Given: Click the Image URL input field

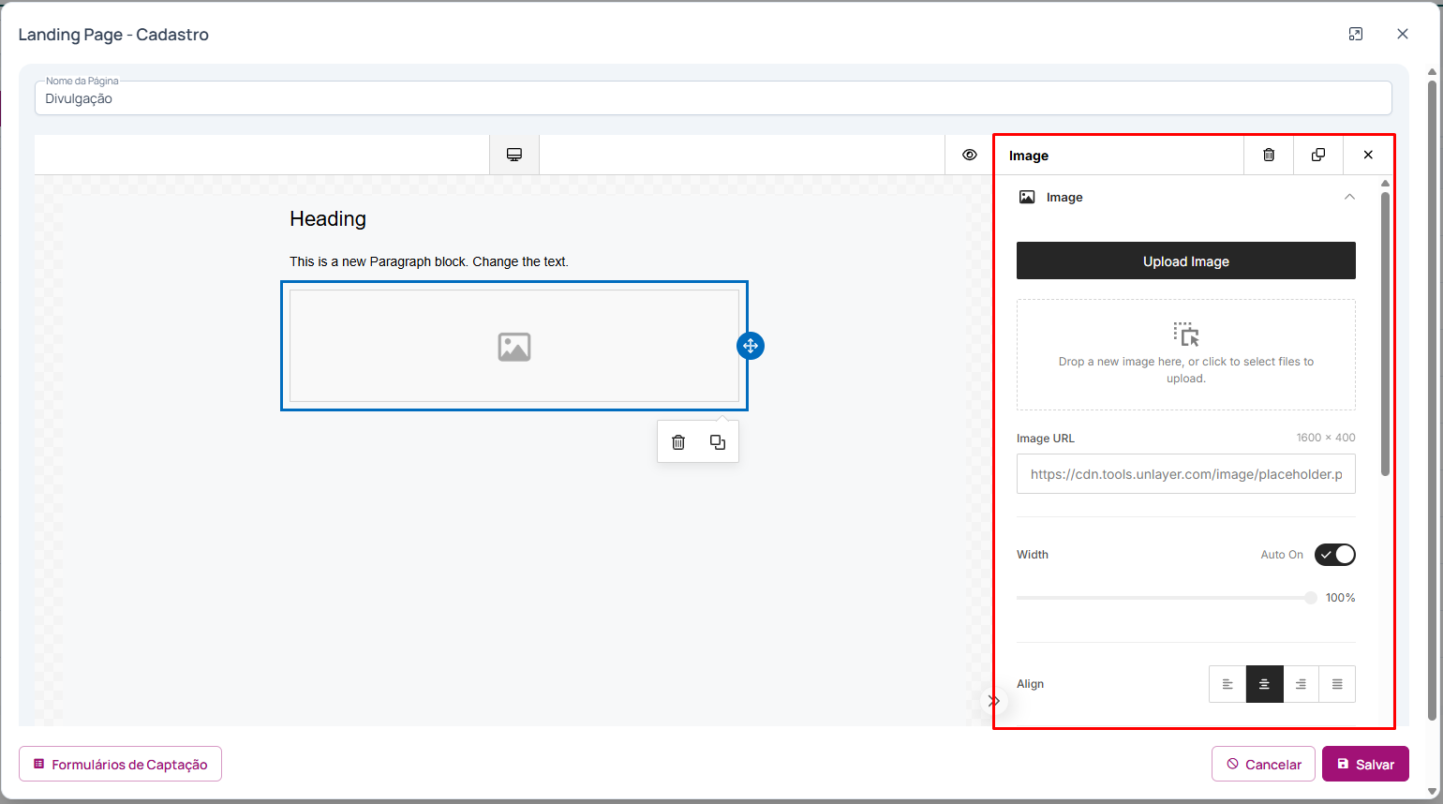Looking at the screenshot, I should tap(1185, 474).
